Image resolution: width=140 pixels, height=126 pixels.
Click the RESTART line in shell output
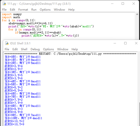(70, 54)
